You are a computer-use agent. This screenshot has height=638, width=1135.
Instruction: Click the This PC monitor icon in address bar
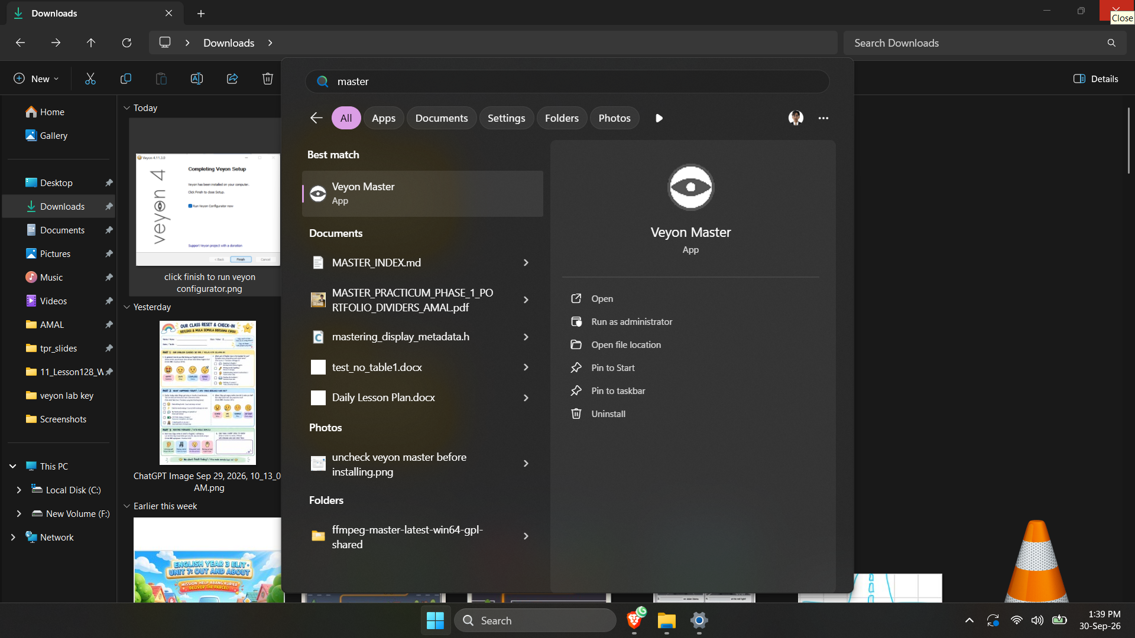tap(165, 43)
